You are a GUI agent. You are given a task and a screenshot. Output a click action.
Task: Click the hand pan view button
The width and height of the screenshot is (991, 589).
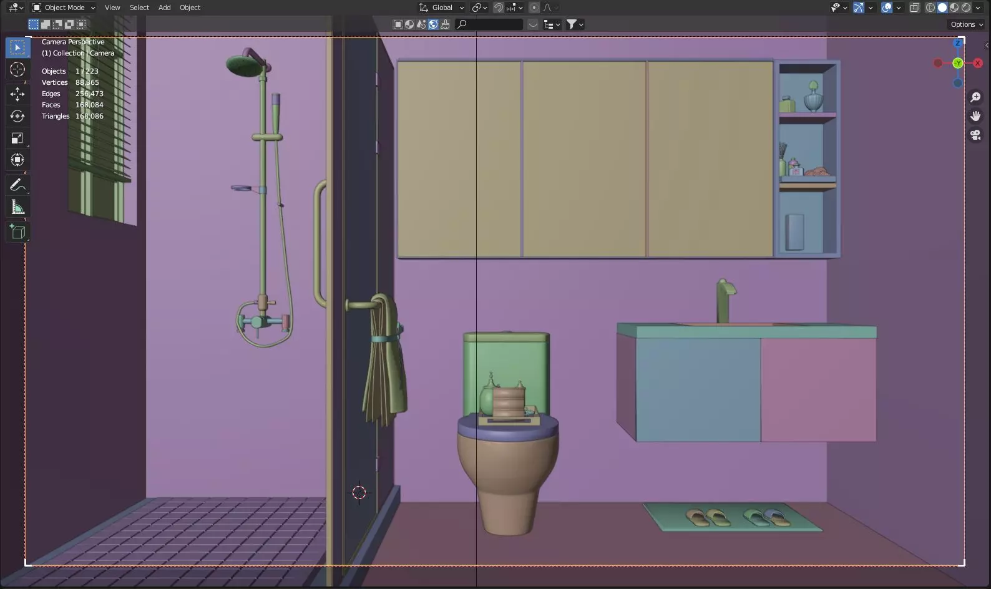tap(975, 116)
